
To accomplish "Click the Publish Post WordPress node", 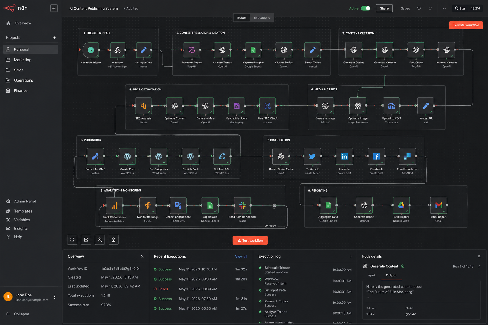I will click(x=190, y=156).
